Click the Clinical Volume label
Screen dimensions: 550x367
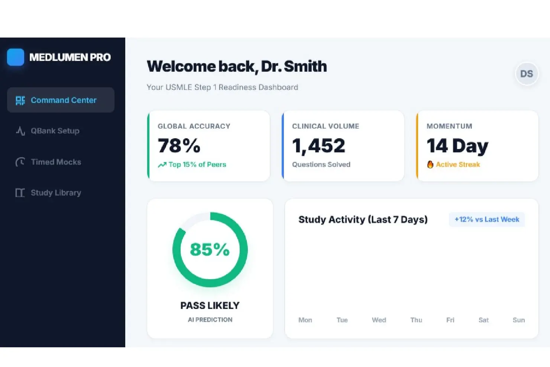326,126
